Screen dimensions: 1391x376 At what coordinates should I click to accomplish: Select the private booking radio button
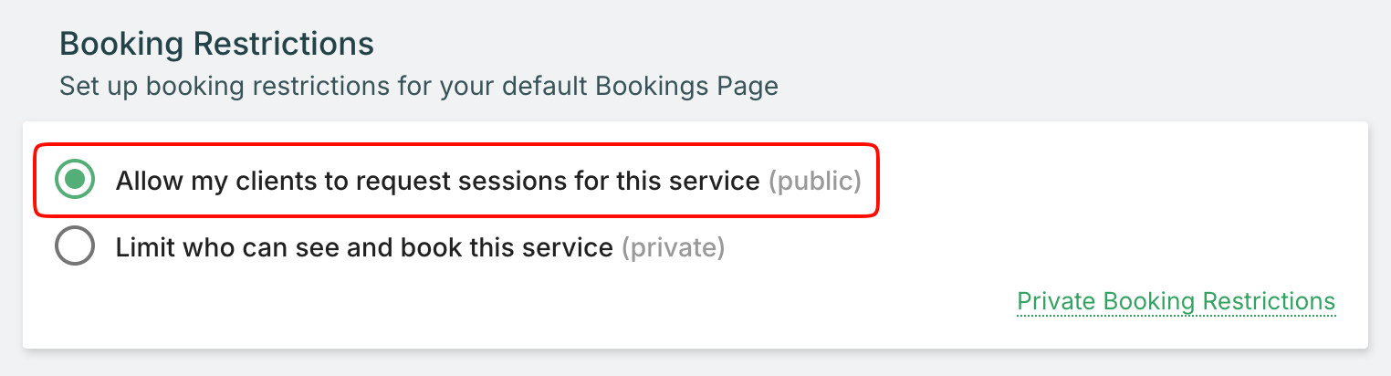(75, 246)
